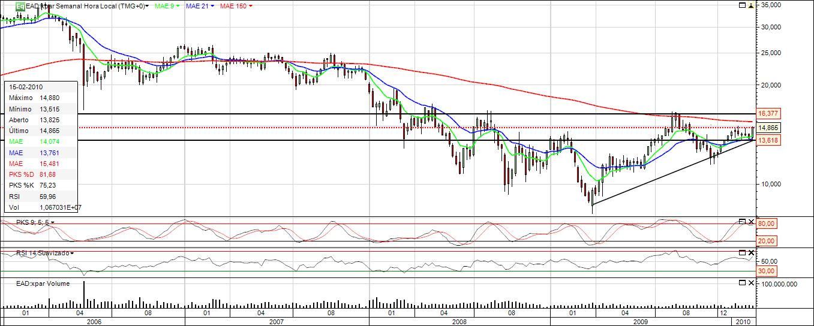Click the 100.000.000 volume axis label
The height and width of the screenshot is (326, 814).
[780, 284]
